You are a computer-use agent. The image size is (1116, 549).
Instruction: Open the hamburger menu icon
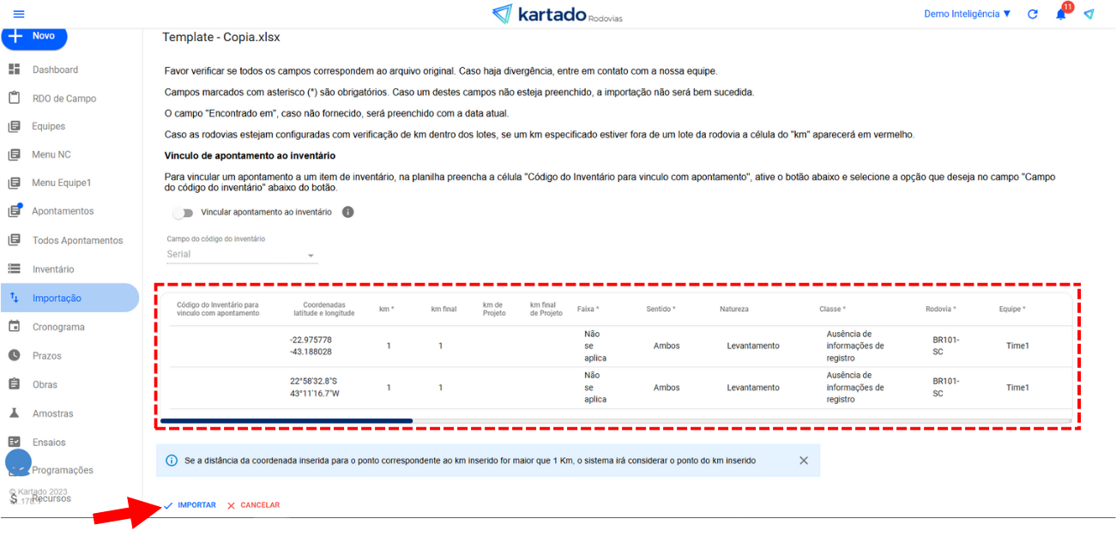pos(19,14)
